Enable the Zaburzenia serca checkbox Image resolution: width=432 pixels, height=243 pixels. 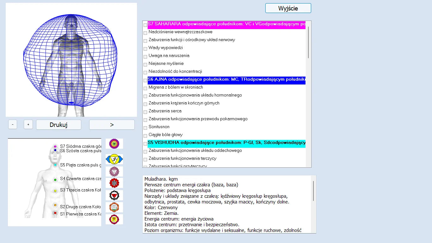pos(145,112)
